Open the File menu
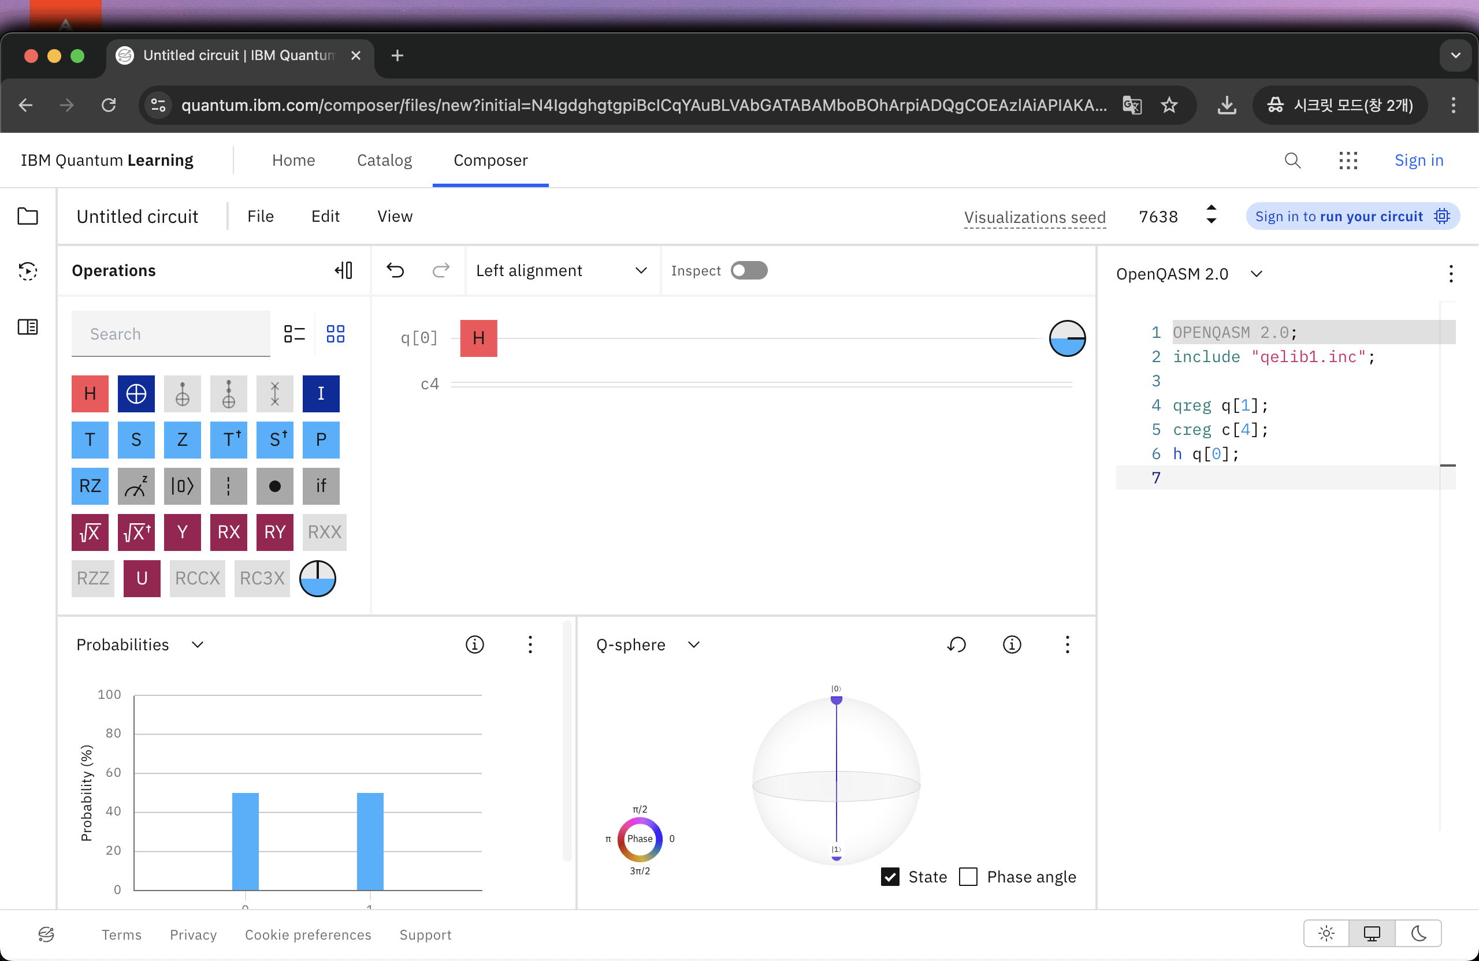The width and height of the screenshot is (1479, 961). tap(261, 216)
